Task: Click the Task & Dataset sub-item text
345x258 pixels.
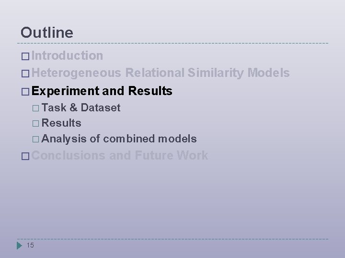Action: (x=81, y=107)
